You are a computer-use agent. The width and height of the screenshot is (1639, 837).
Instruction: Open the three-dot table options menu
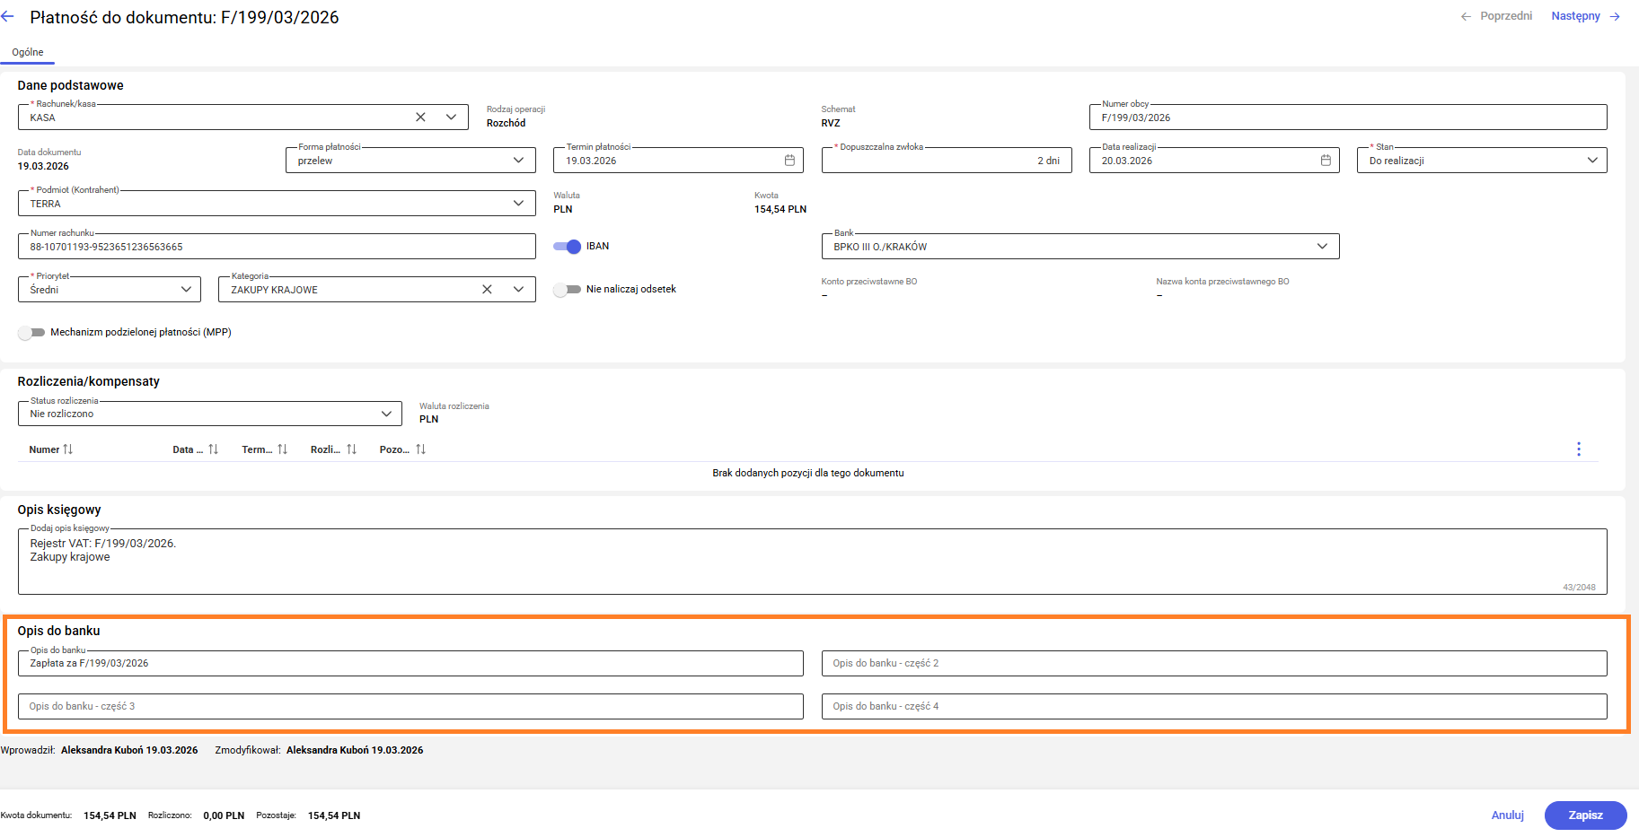(1578, 449)
